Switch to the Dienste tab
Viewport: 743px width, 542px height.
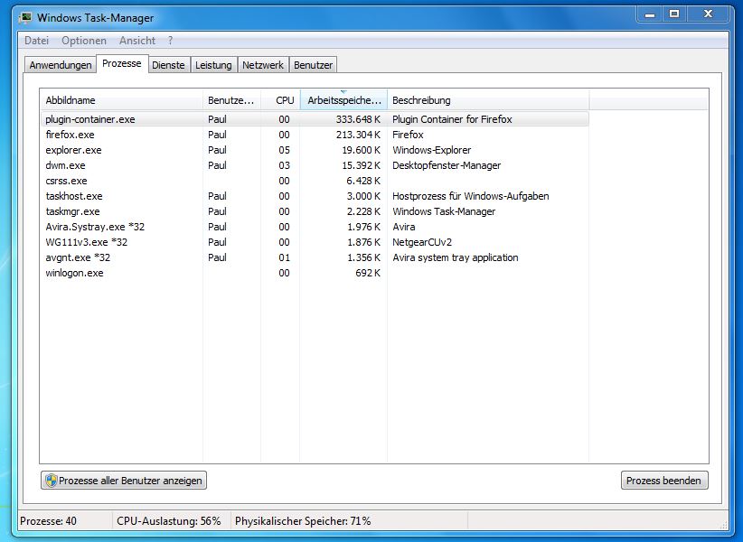click(168, 65)
